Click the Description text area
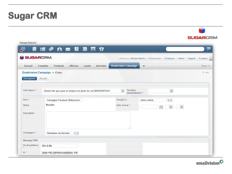 pos(88,120)
